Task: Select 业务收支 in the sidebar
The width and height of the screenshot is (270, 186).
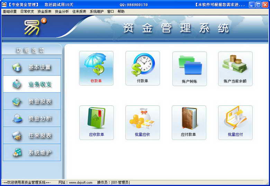Action: click(x=32, y=84)
